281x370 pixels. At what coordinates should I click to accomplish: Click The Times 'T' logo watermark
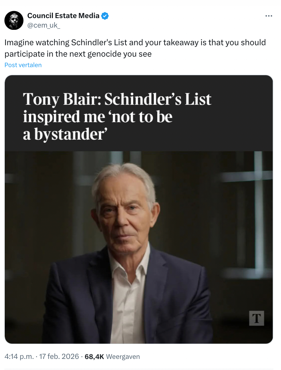pos(256,318)
